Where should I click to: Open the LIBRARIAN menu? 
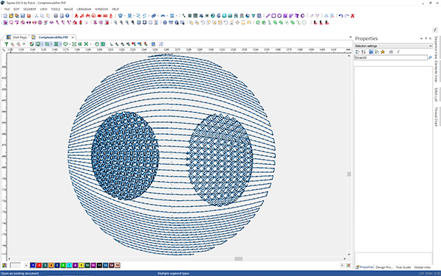pos(84,10)
